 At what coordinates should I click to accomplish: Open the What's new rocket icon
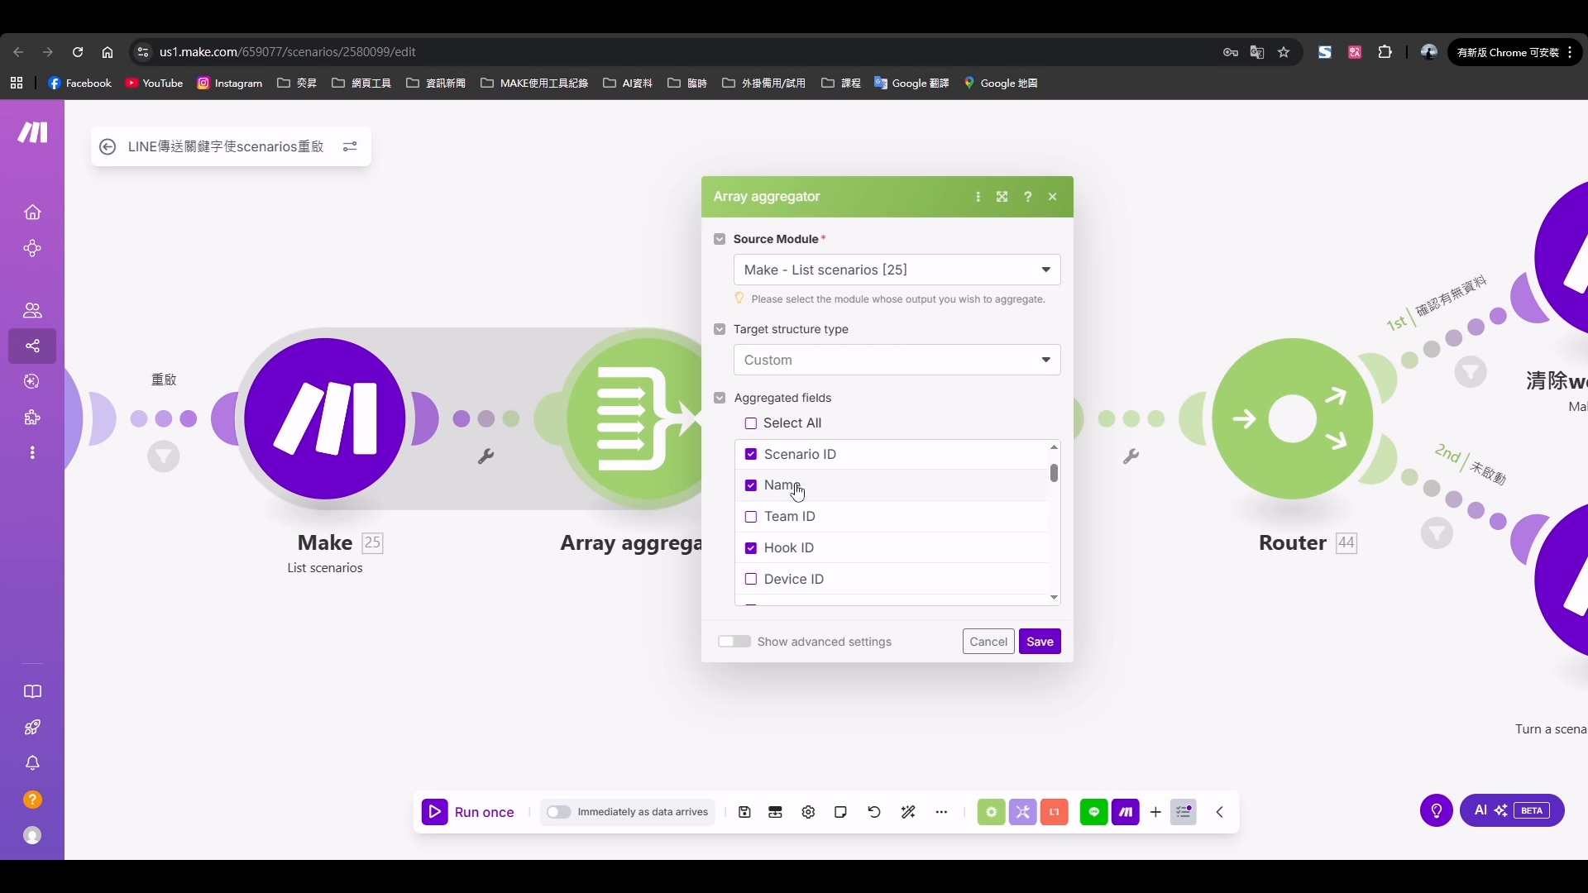(32, 728)
